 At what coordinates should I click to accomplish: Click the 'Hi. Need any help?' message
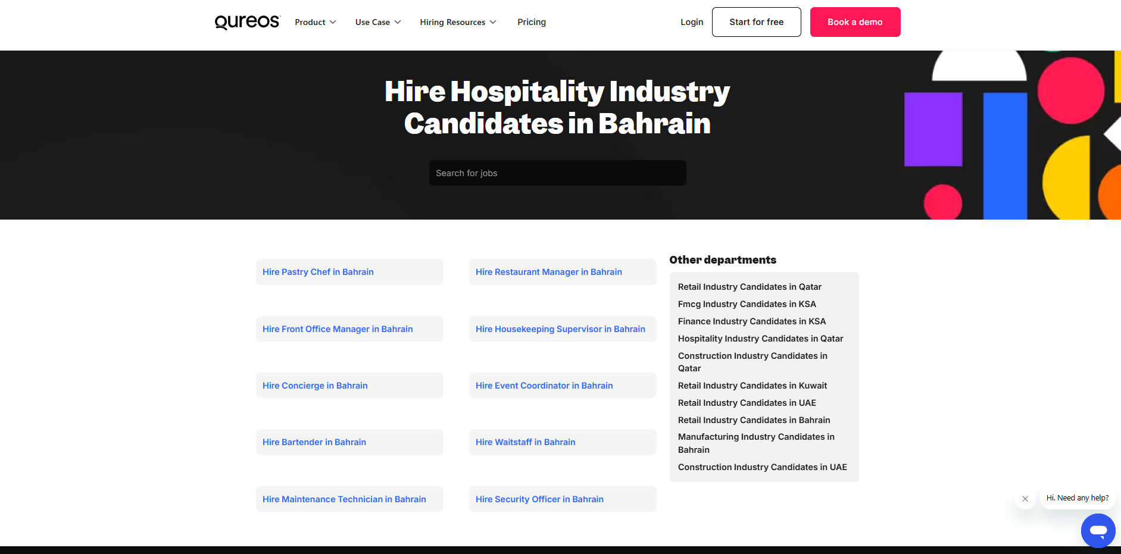(x=1078, y=498)
